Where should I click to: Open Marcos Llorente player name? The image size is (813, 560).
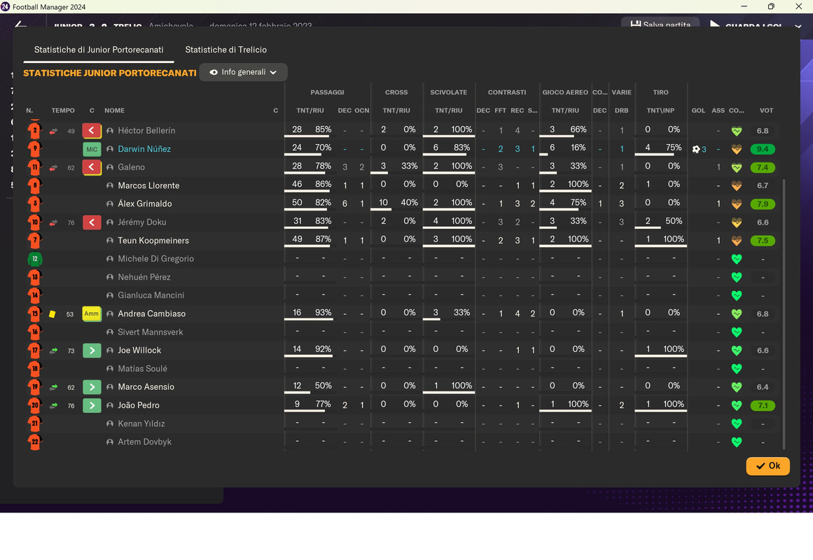tap(148, 185)
